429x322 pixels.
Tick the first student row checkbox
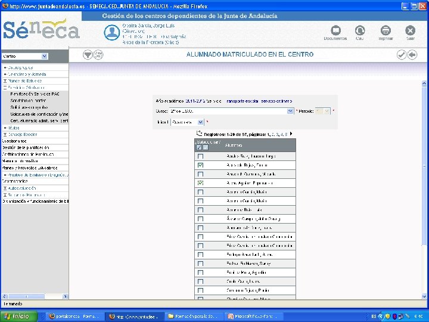click(x=201, y=156)
